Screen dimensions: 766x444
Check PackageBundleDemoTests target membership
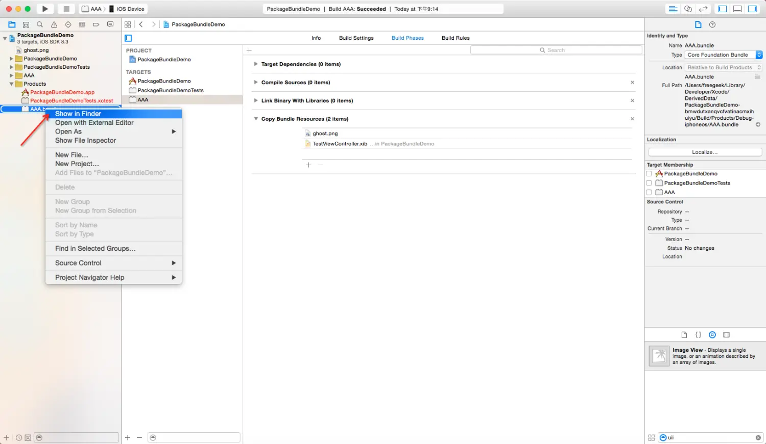649,183
